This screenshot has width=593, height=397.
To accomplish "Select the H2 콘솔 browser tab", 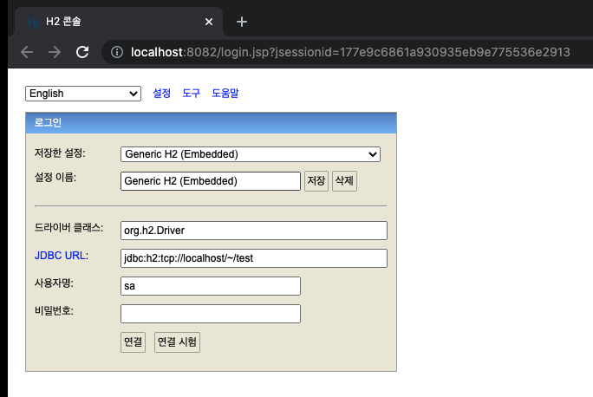I will [119, 22].
